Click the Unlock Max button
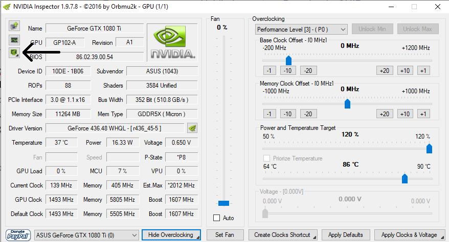Screen dimensions: 449x242 (x=417, y=29)
